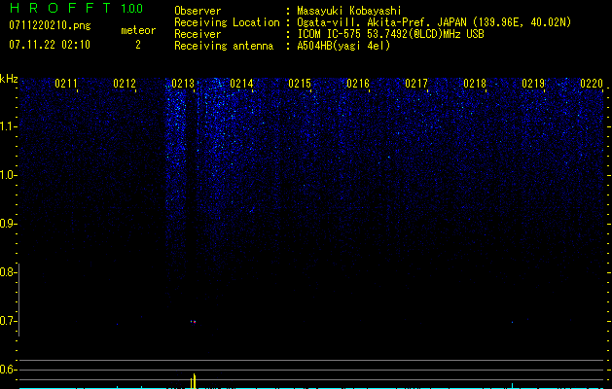This screenshot has height=389, width=612.
Task: Click the 0.8 kHz axis label
Action: click(7, 272)
